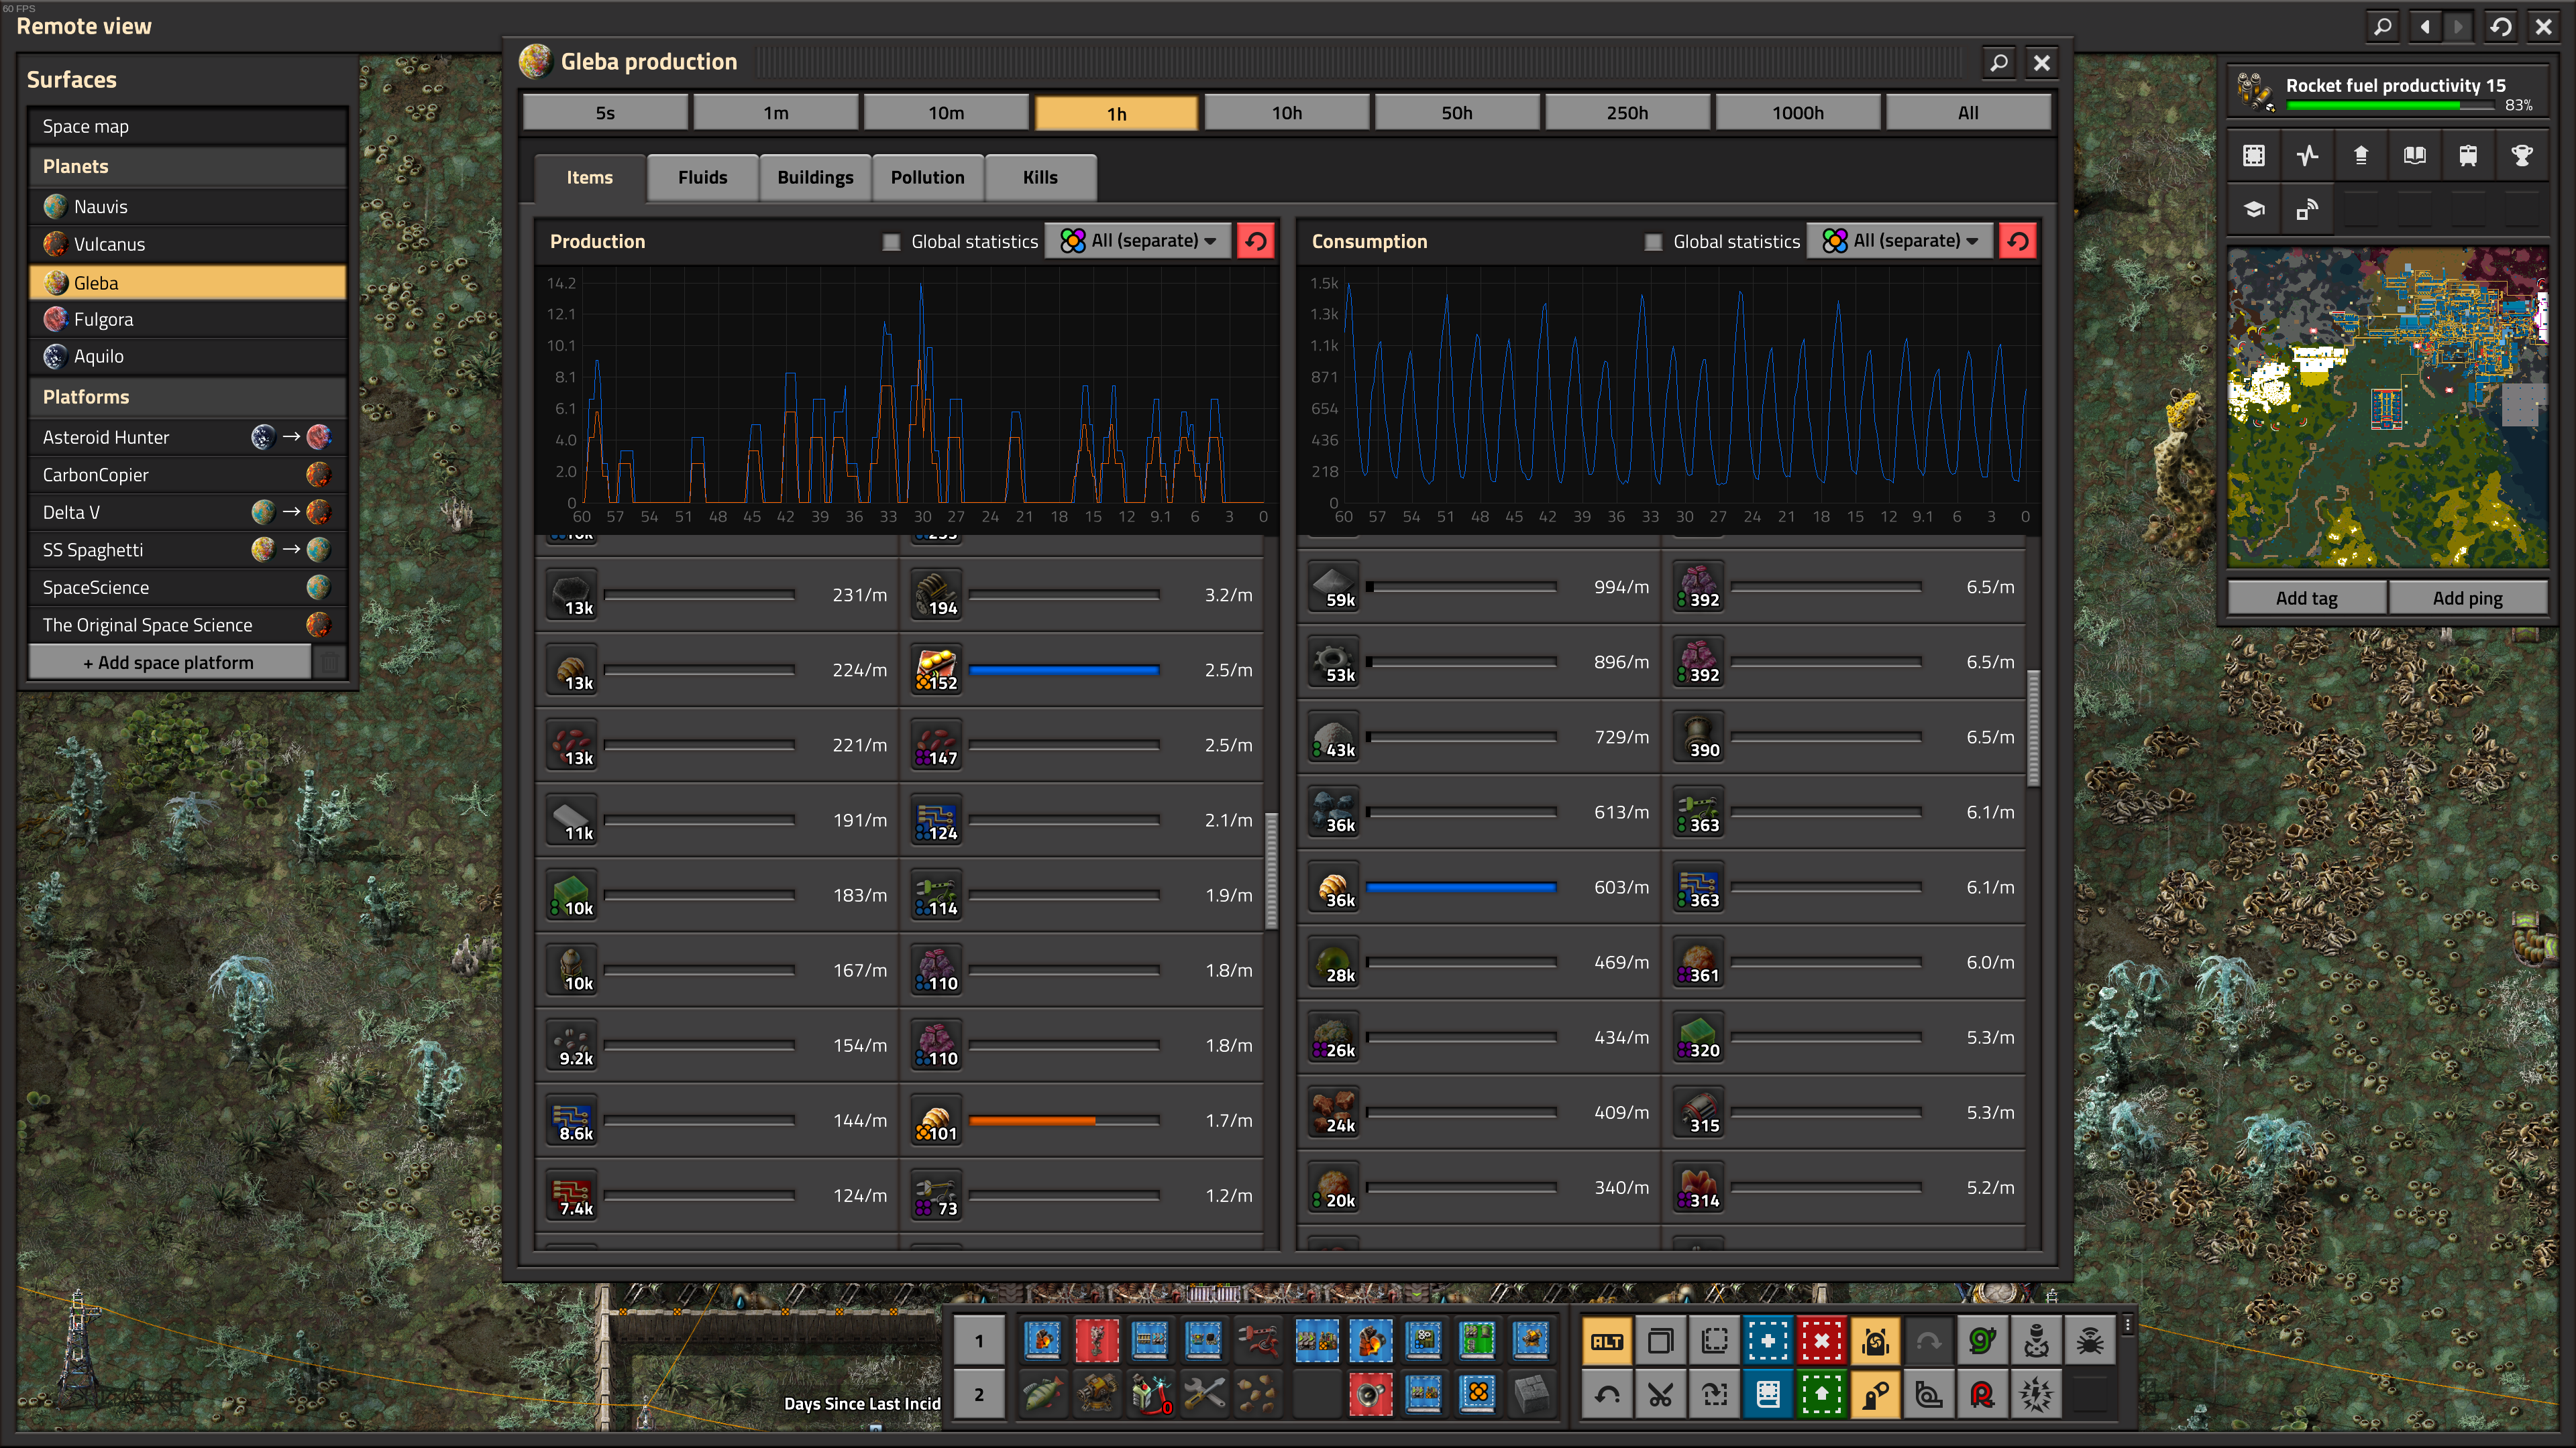Click the discharge defense burst icon
Screen dimensions: 2576x1448
click(x=2036, y=1394)
